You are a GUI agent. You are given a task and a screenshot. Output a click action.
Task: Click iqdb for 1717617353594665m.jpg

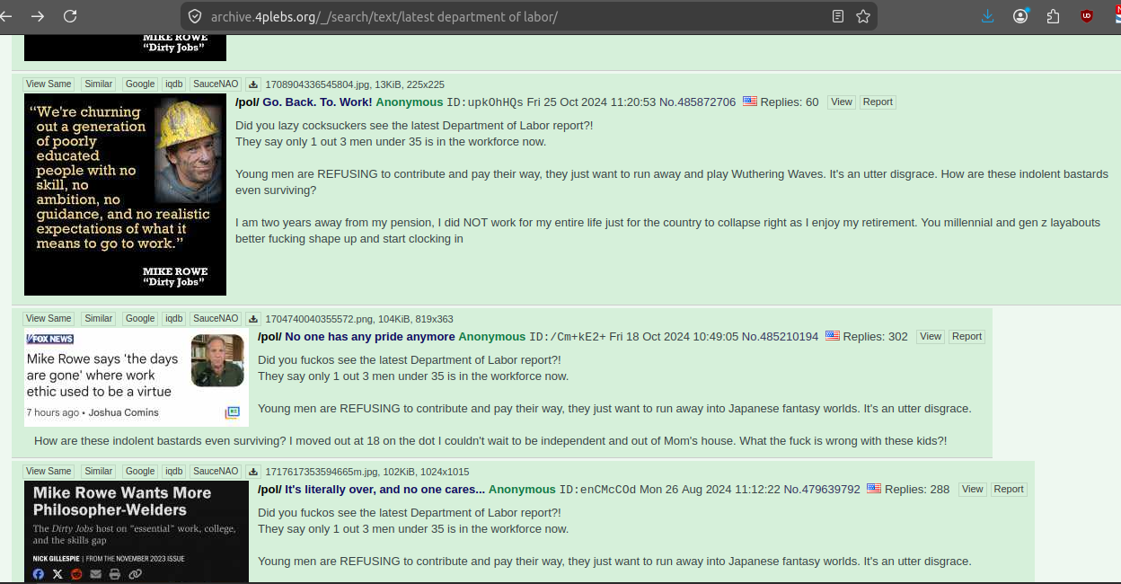173,471
